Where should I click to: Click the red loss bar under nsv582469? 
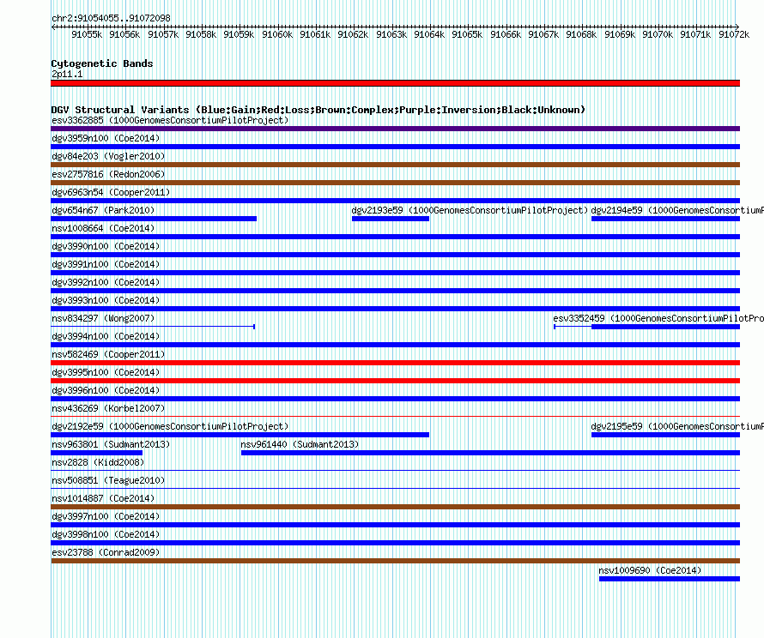coord(395,363)
